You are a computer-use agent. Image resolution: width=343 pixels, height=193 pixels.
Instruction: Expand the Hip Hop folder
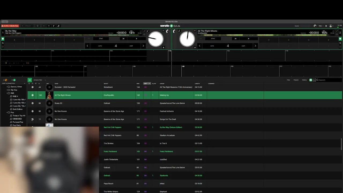(7, 90)
